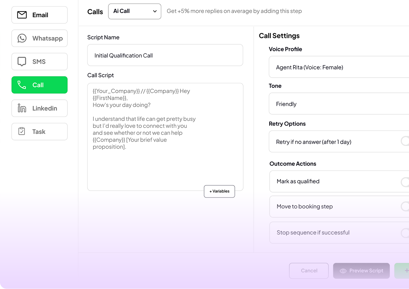Viewport: 409px width, 289px height.
Task: Switch to the Whatsapp channel tab
Action: pyautogui.click(x=40, y=38)
